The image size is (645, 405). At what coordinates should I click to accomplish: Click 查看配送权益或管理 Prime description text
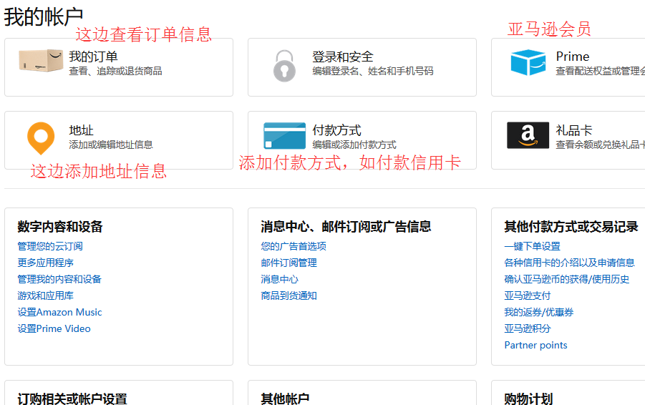click(600, 71)
